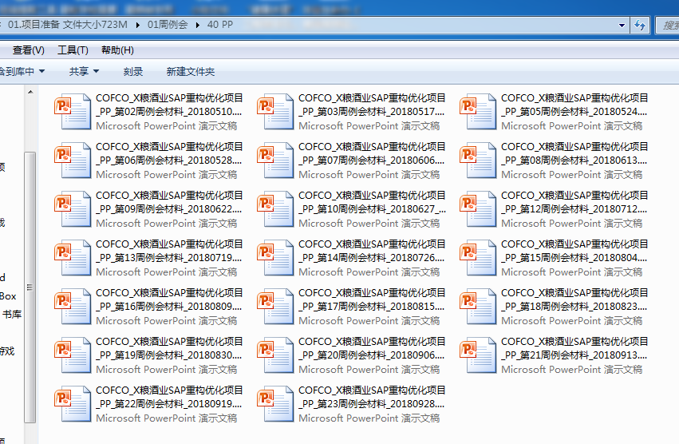The image size is (679, 444).
Task: Select file name _PP_第14周例会材料_20180726
Action: (372, 258)
